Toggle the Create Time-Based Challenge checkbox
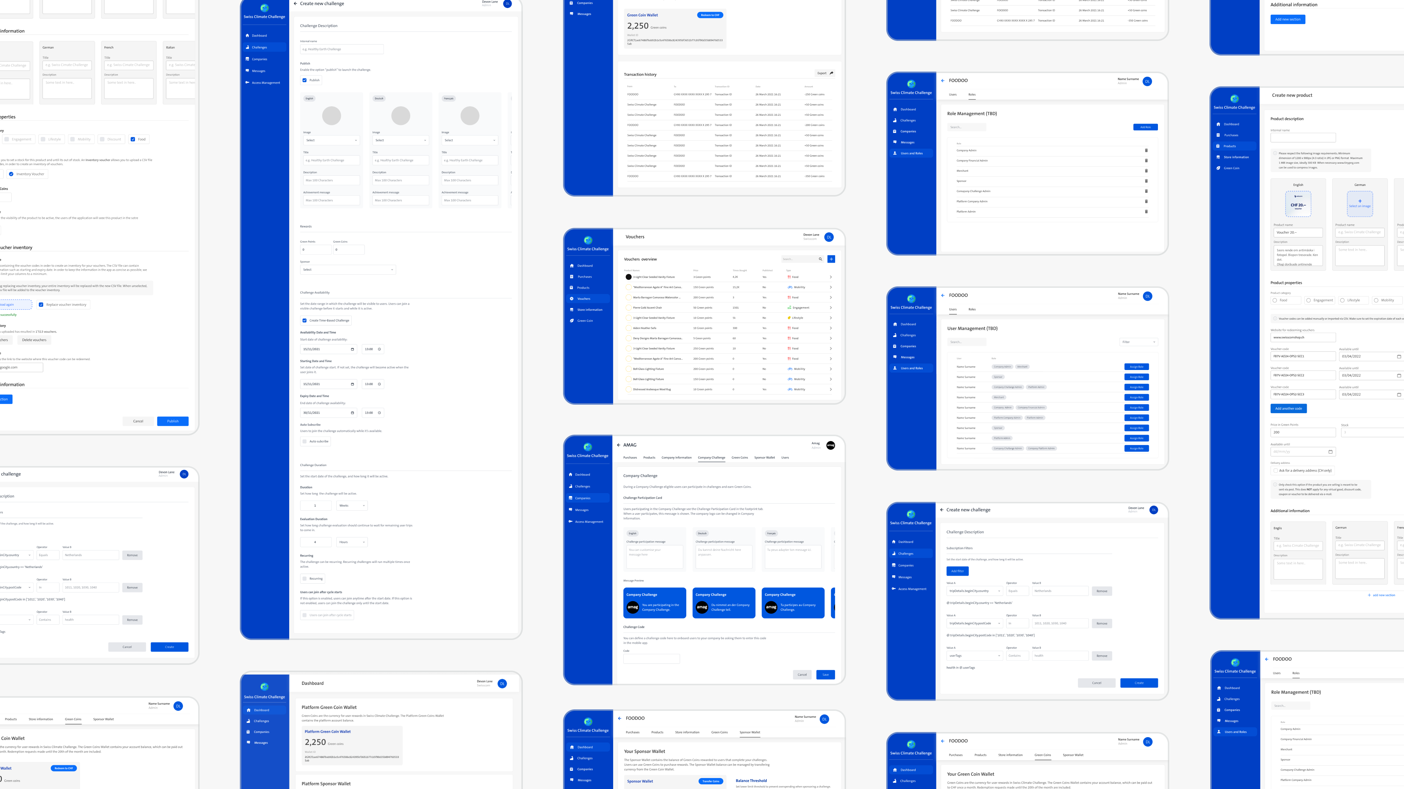Viewport: 1404px width, 789px height. pyautogui.click(x=305, y=320)
